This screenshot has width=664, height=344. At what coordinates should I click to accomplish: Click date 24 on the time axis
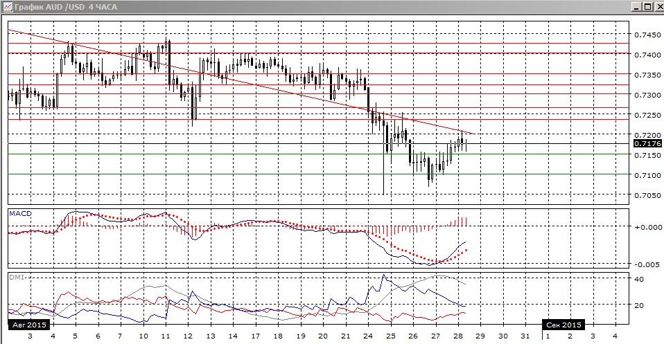tap(368, 336)
